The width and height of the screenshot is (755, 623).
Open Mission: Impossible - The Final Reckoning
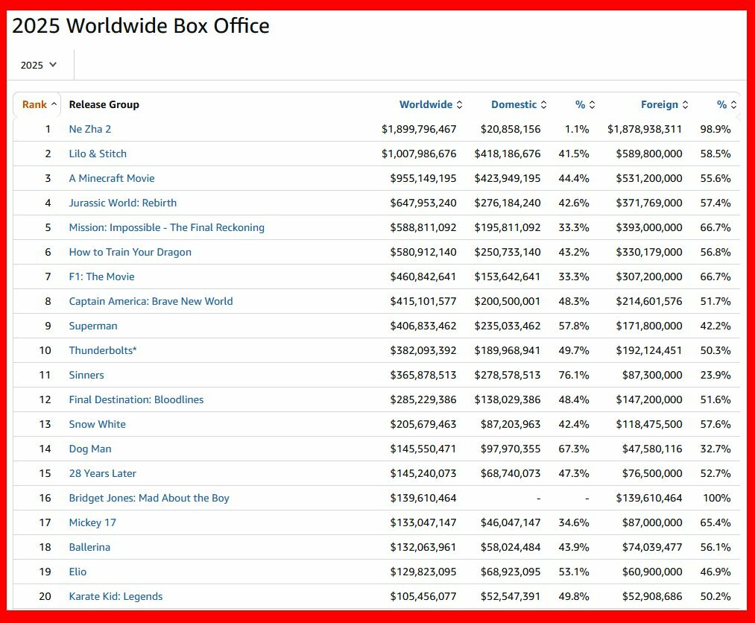(167, 227)
